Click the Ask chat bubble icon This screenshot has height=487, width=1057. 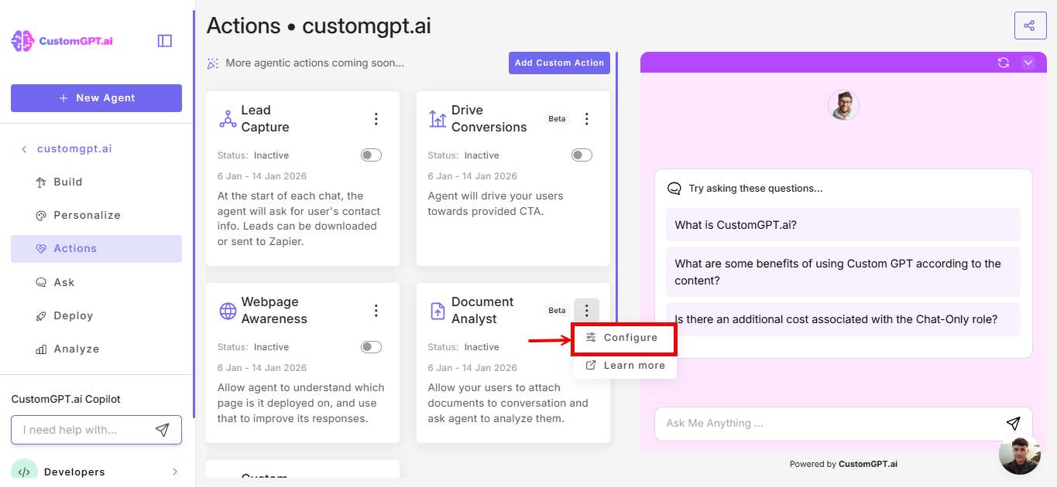coord(41,283)
